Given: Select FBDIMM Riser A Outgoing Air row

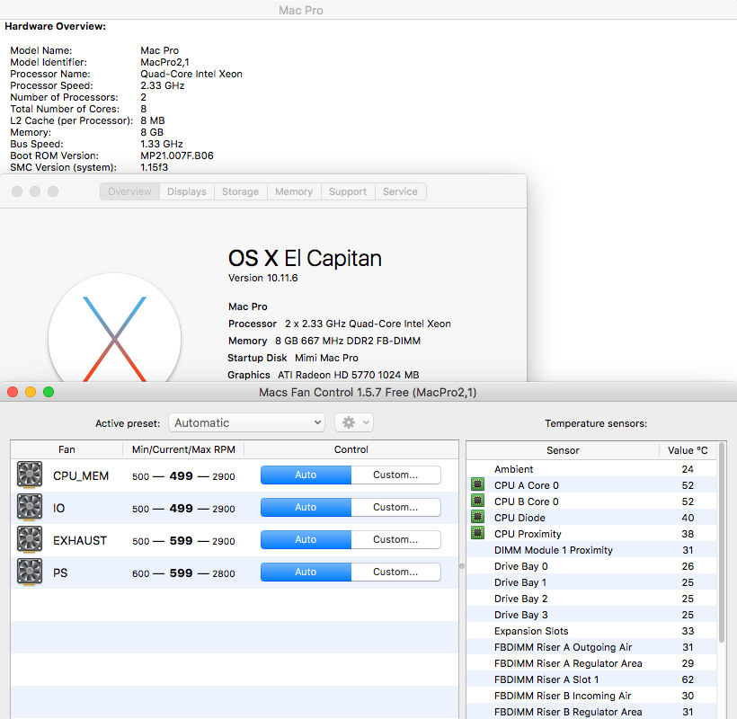Looking at the screenshot, I should click(x=591, y=646).
